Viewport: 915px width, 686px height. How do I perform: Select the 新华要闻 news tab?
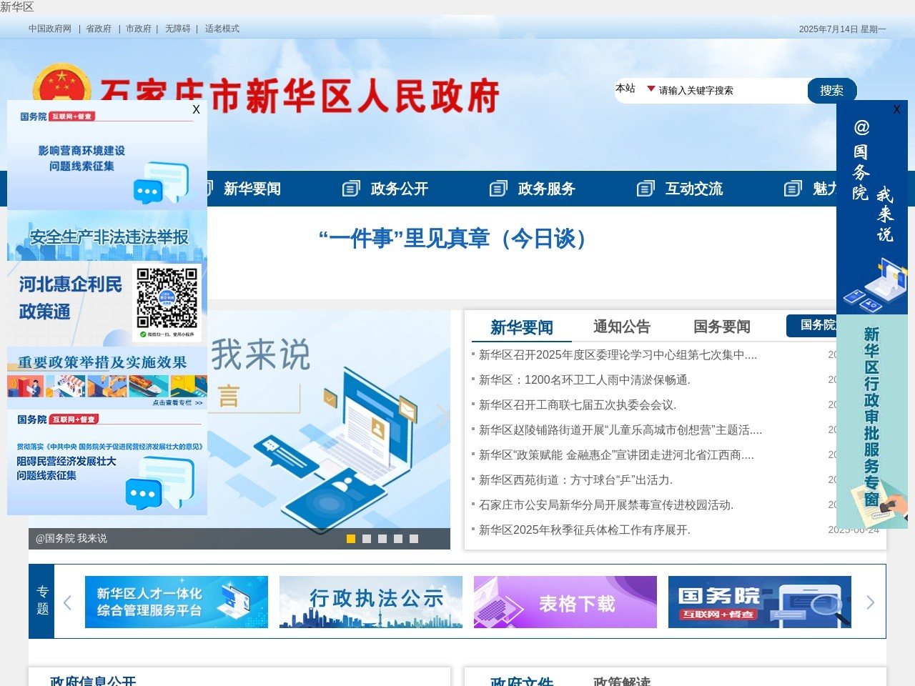(522, 327)
